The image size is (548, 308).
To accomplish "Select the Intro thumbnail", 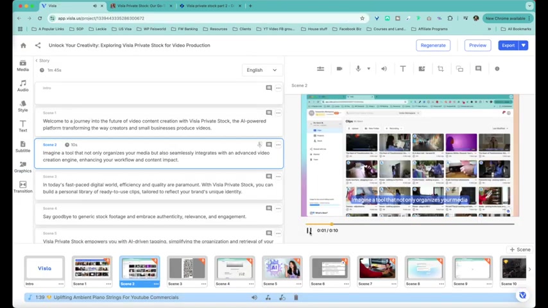I will click(44, 268).
